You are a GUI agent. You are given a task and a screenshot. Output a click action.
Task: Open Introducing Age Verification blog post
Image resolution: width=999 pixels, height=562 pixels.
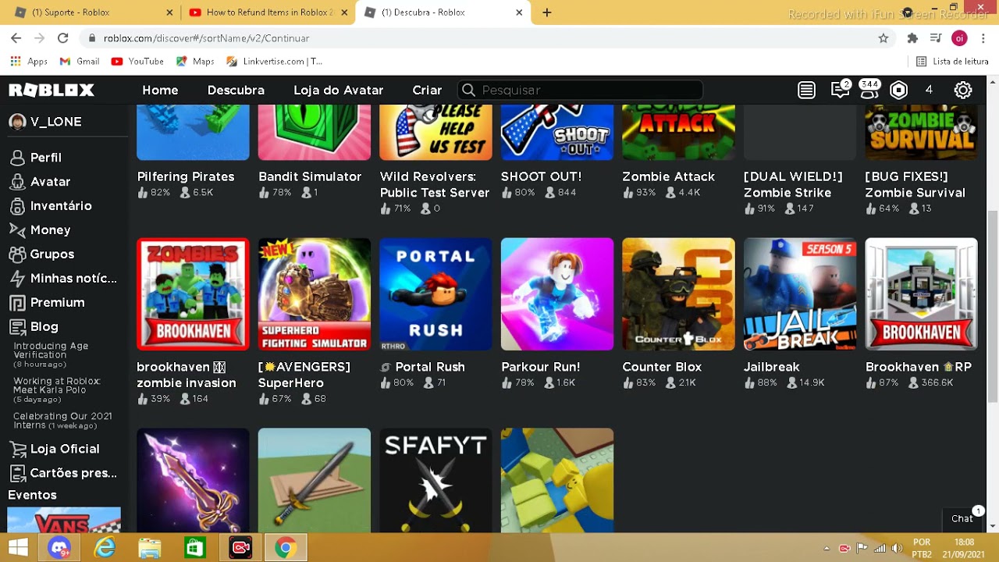pyautogui.click(x=52, y=355)
